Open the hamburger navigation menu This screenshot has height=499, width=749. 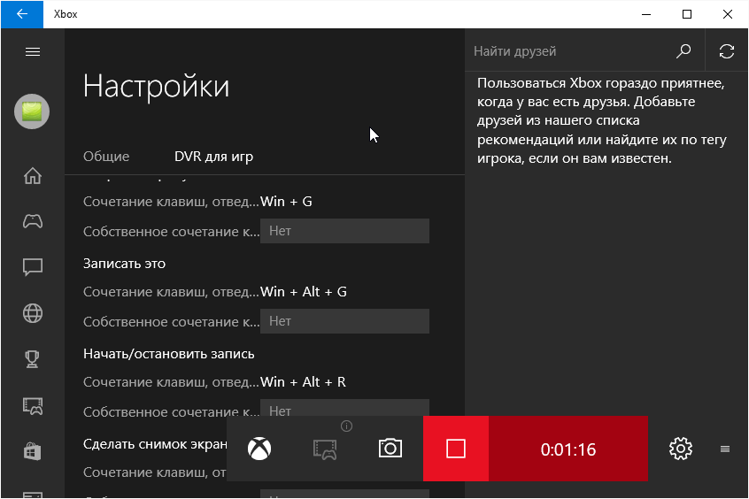coord(33,51)
